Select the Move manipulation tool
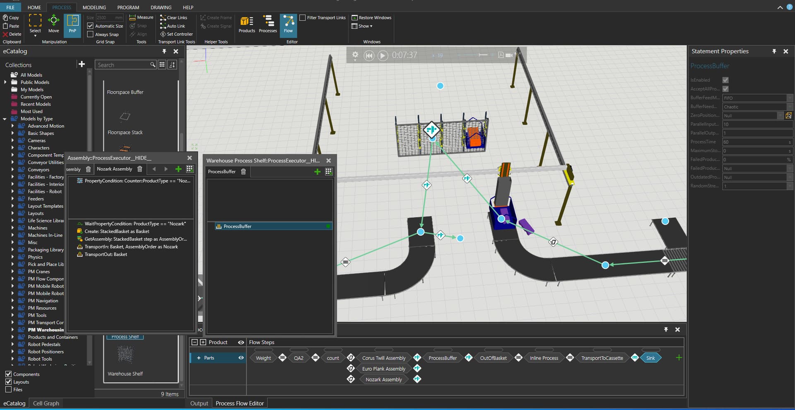The image size is (795, 410). 53,24
